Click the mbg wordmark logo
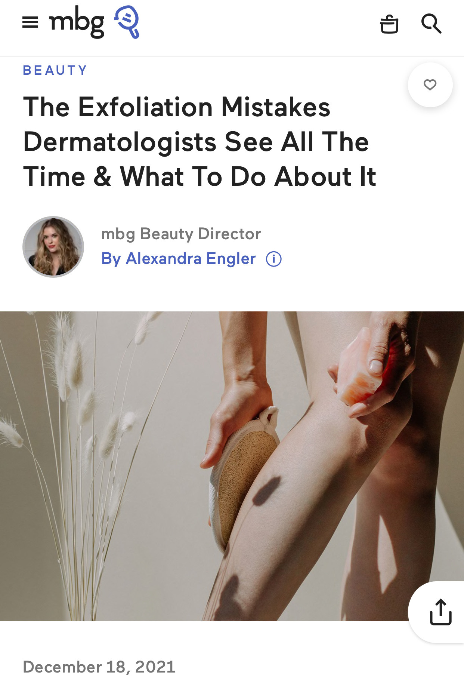464x683 pixels. [x=77, y=23]
